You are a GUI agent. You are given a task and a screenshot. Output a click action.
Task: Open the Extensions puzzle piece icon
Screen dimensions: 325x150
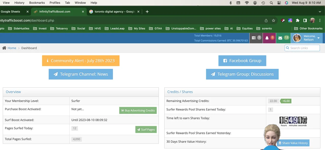[x=298, y=21]
